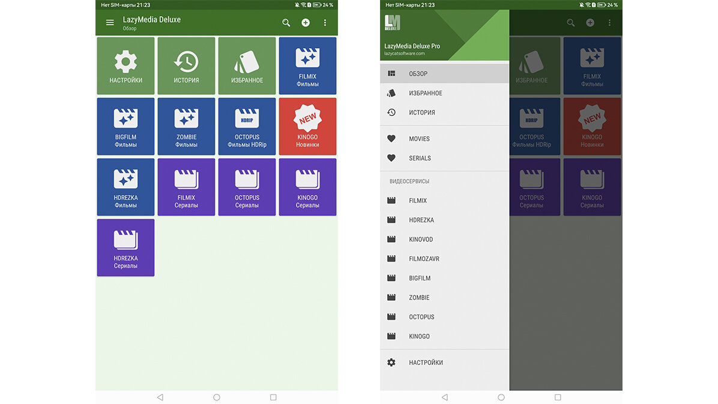Tap dimmed plus icon in right screen
Screen dimensions: 718x404
coord(590,22)
